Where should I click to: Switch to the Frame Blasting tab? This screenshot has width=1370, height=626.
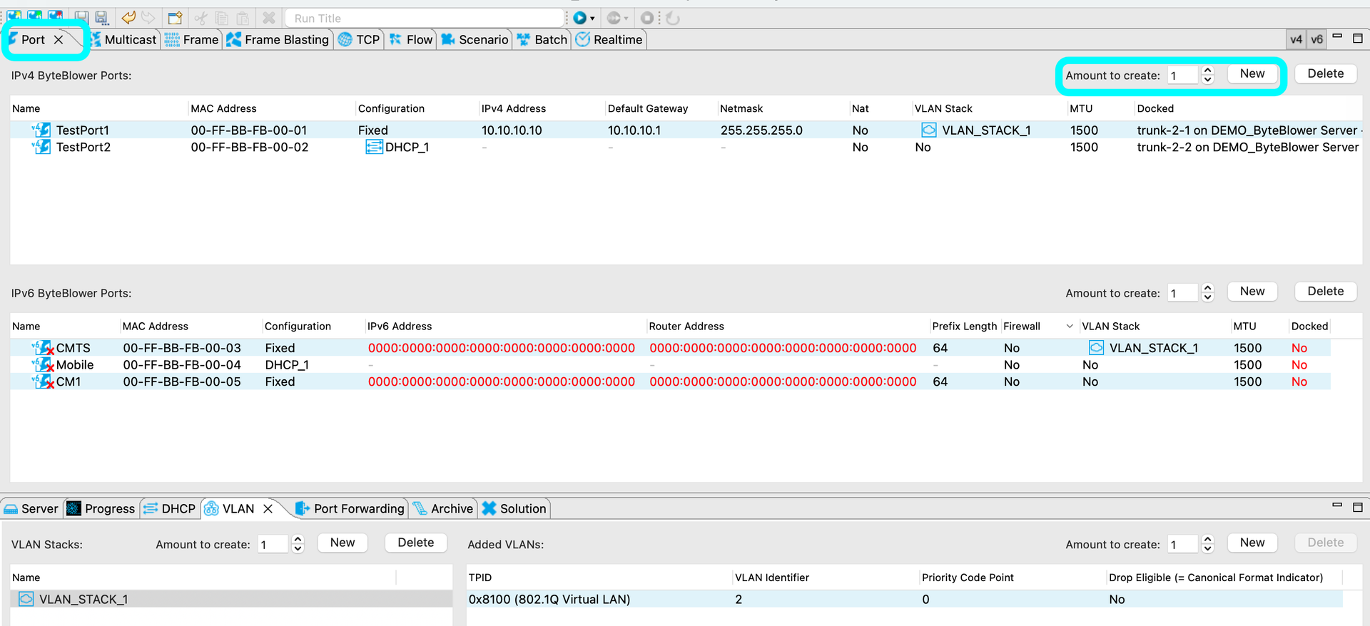[x=278, y=40]
